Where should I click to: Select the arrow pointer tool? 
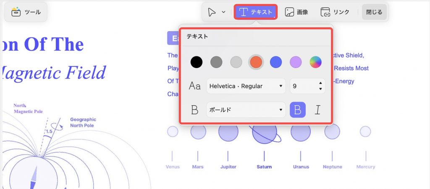(212, 12)
